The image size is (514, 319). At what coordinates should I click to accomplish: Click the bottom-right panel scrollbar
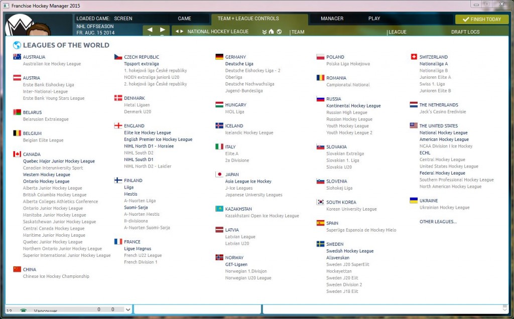[505, 308]
